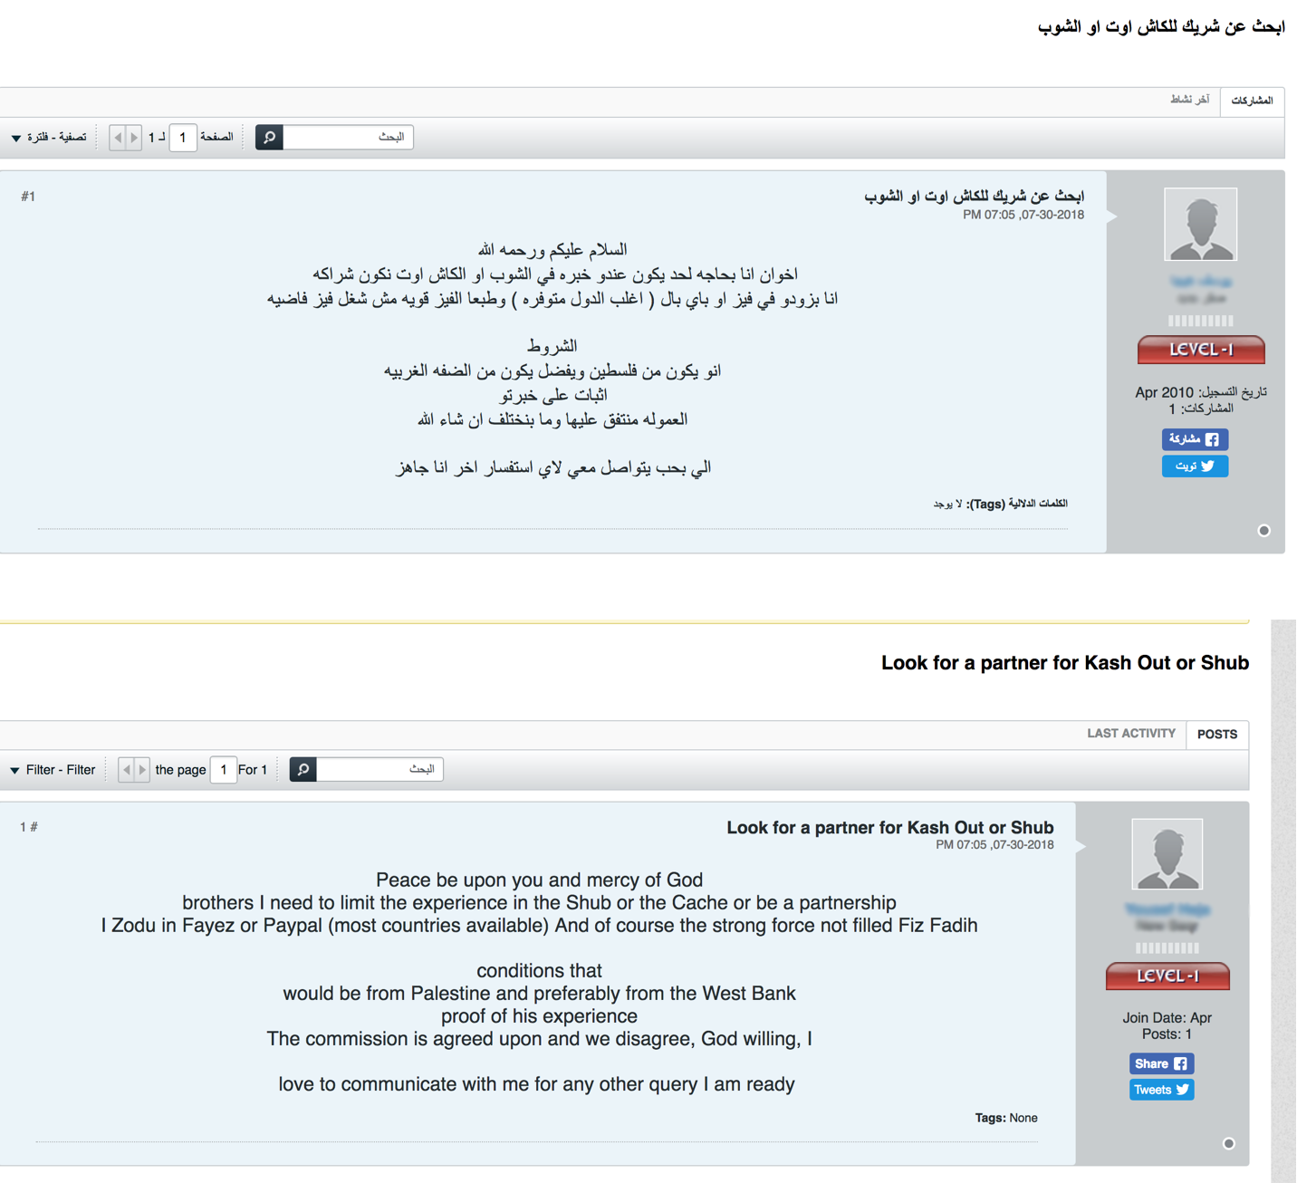The image size is (1297, 1183).
Task: Click the magnifier icon in the Arabic search bar
Action: pos(269,138)
